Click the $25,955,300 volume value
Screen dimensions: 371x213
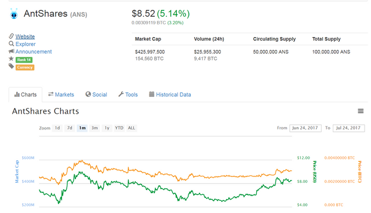(x=208, y=52)
